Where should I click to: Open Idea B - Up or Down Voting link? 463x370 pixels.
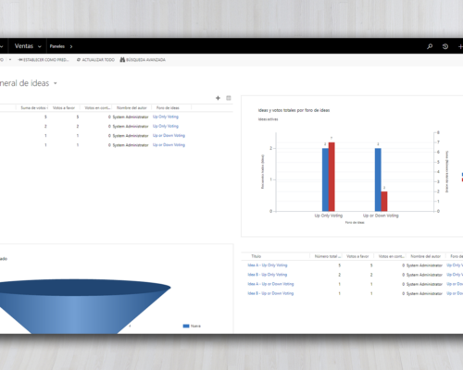tap(270, 293)
